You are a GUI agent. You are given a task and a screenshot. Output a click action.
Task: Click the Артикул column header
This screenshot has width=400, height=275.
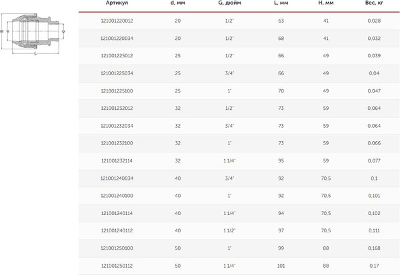point(117,3)
